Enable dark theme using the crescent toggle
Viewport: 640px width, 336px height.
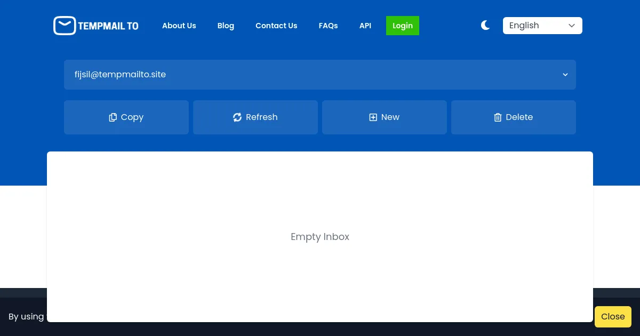pyautogui.click(x=485, y=25)
